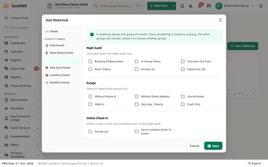The image size is (268, 167).
Task: Open the apps grid icon
Action: [x=261, y=6]
